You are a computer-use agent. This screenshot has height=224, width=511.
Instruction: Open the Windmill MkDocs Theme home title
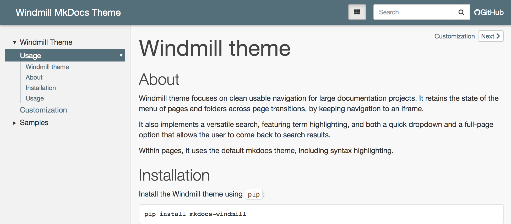68,12
